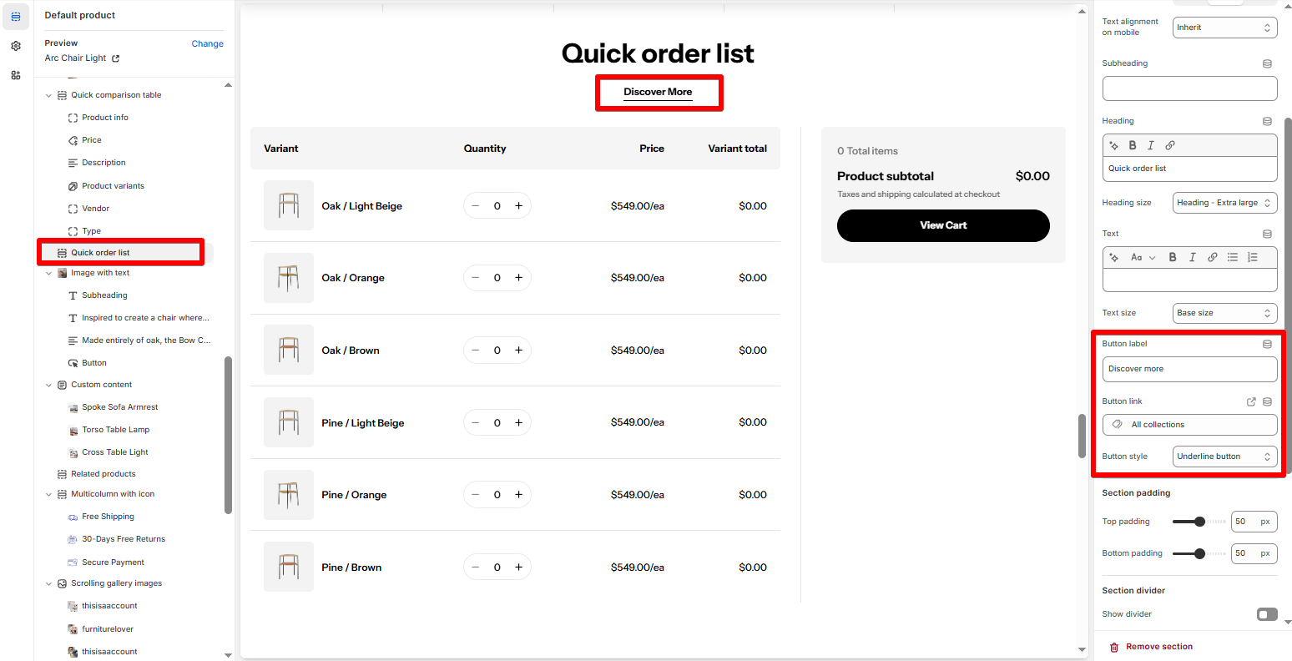This screenshot has height=661, width=1292.
Task: Decrease quantity for Pine / Brown
Action: [476, 568]
